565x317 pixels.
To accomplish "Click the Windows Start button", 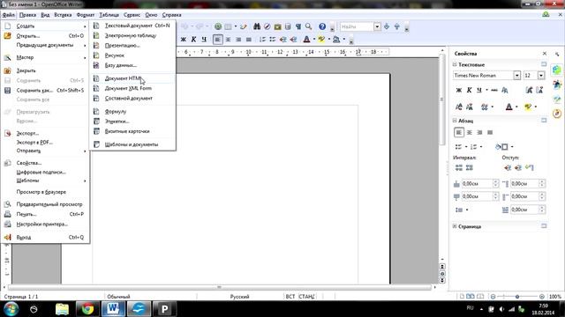I will (11, 309).
